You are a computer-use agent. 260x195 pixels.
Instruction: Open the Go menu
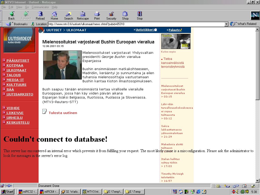(27, 7)
